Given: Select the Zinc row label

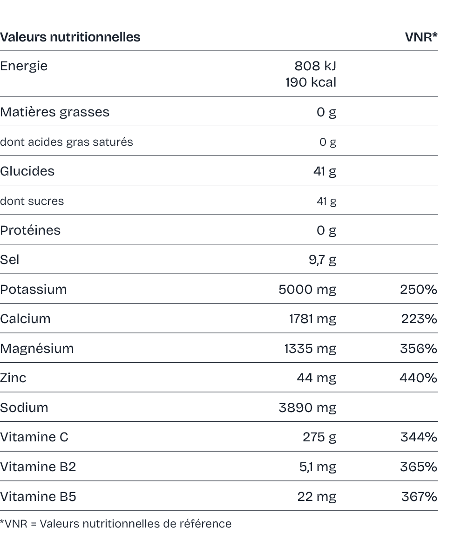Looking at the screenshot, I should click(x=13, y=378).
